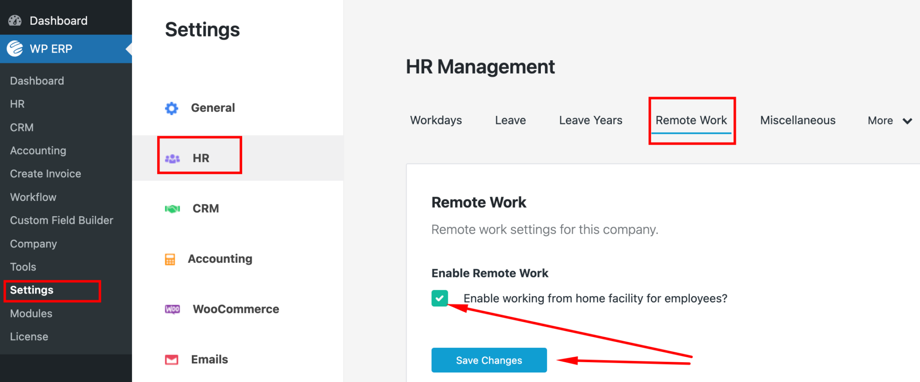
Task: Click the Accounting calculator icon
Action: pos(171,259)
